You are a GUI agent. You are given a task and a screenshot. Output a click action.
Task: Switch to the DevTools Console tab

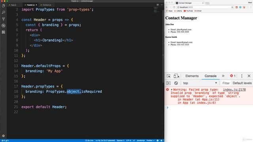(210, 76)
